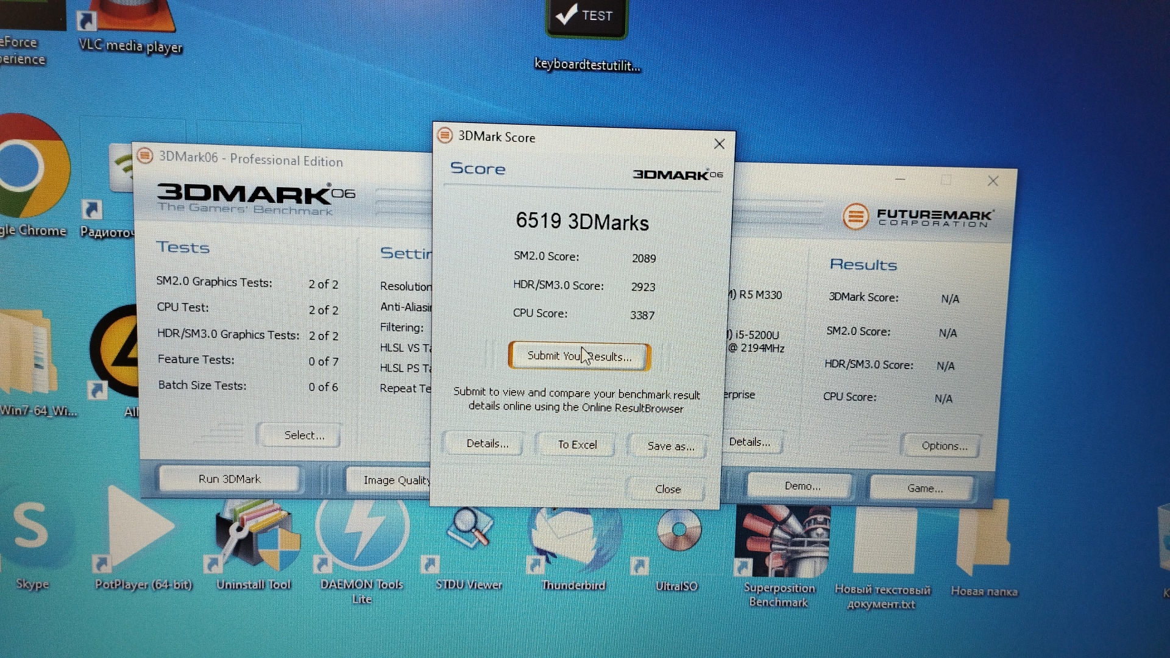Viewport: 1170px width, 658px height.
Task: Click the CPU Score value 3387
Action: pos(642,315)
